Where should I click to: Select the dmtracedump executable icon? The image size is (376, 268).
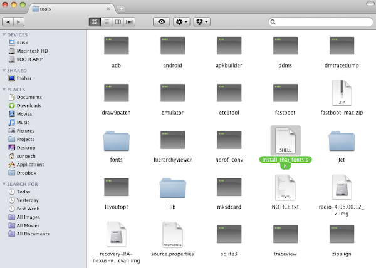342,46
